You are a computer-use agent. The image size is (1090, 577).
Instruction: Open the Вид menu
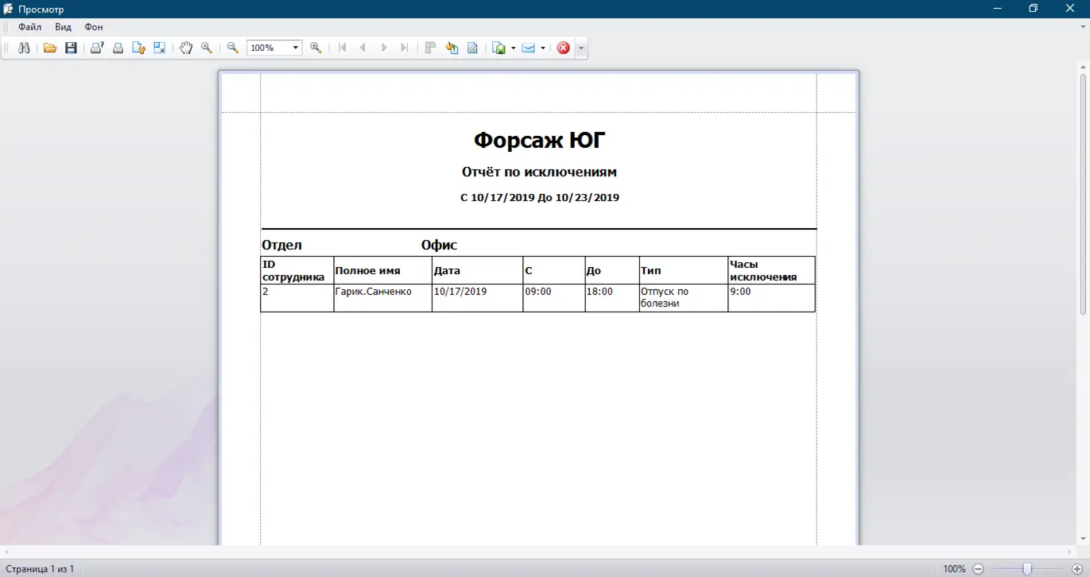tap(63, 27)
